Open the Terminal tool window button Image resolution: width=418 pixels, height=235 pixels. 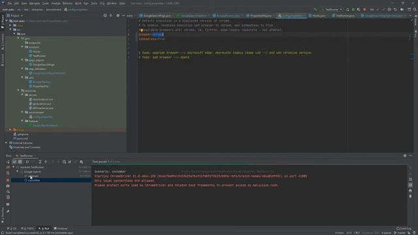pos(61,228)
